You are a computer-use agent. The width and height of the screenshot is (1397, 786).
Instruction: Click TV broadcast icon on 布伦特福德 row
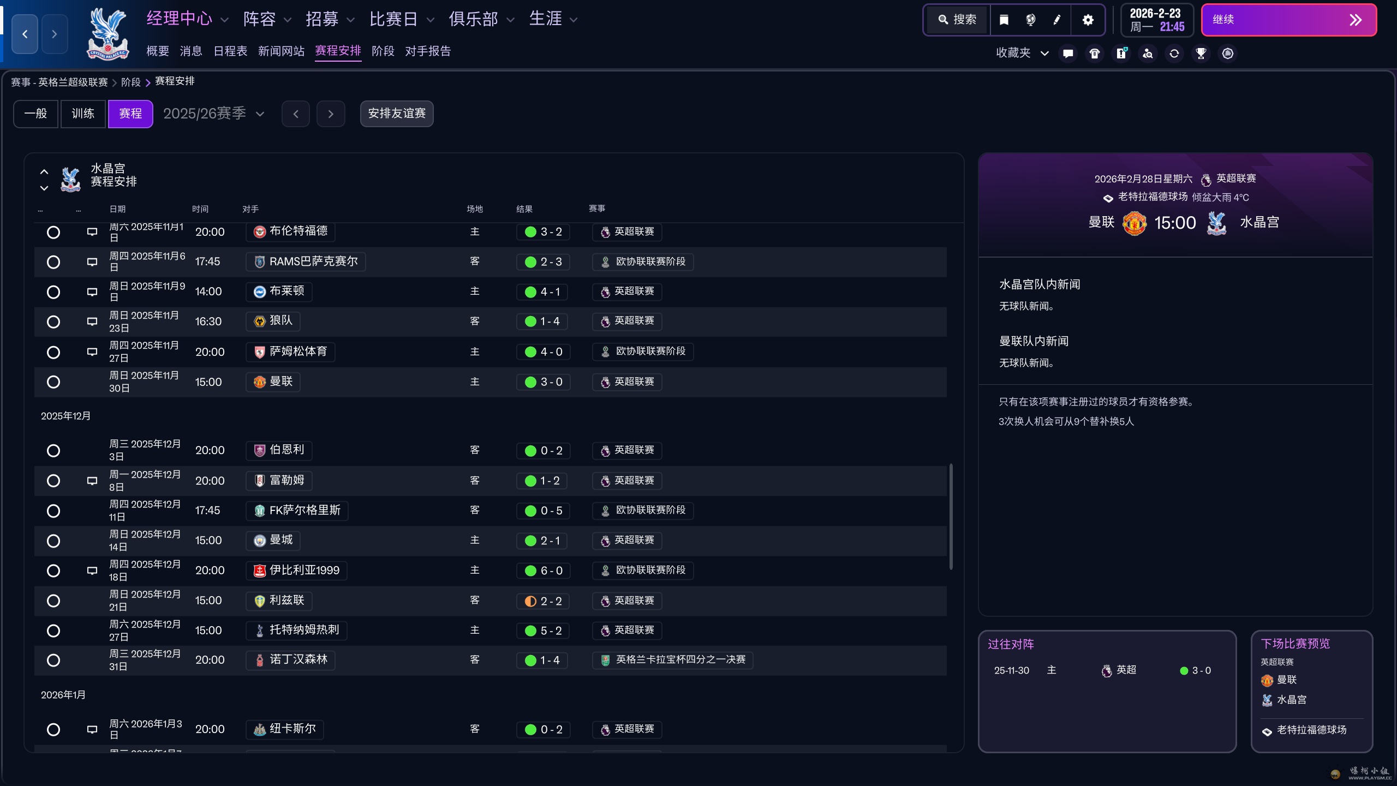tap(92, 232)
